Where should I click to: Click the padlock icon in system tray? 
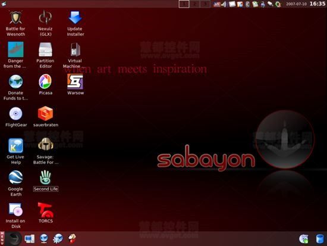263,4
